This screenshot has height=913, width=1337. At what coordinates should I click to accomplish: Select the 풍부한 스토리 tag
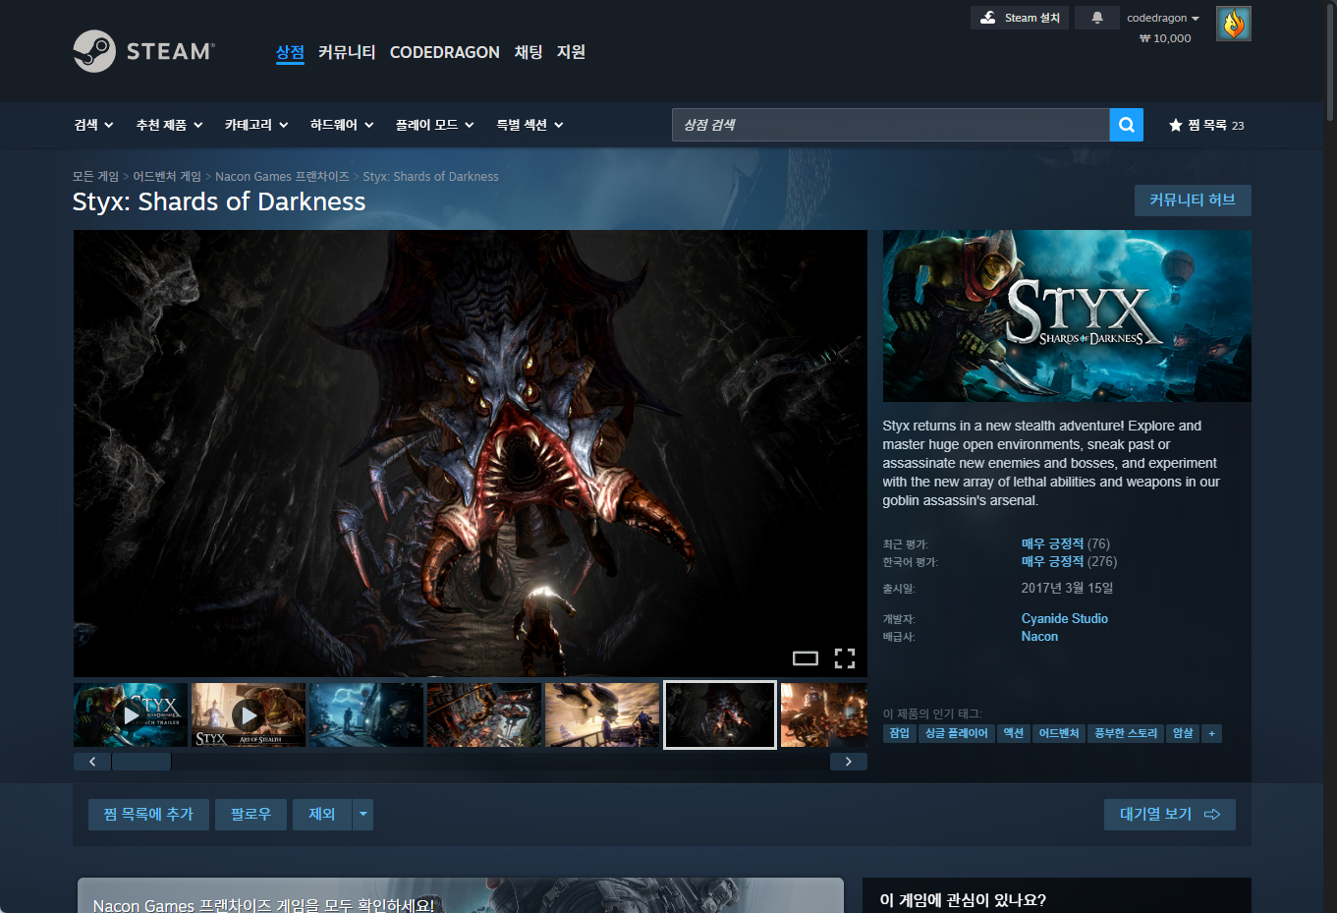pyautogui.click(x=1126, y=733)
